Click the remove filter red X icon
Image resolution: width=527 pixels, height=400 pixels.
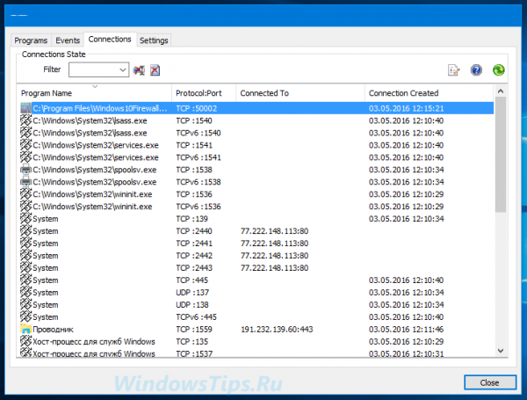point(155,70)
